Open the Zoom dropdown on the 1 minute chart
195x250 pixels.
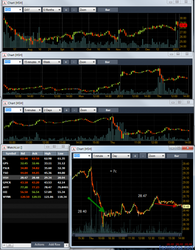[157, 156]
